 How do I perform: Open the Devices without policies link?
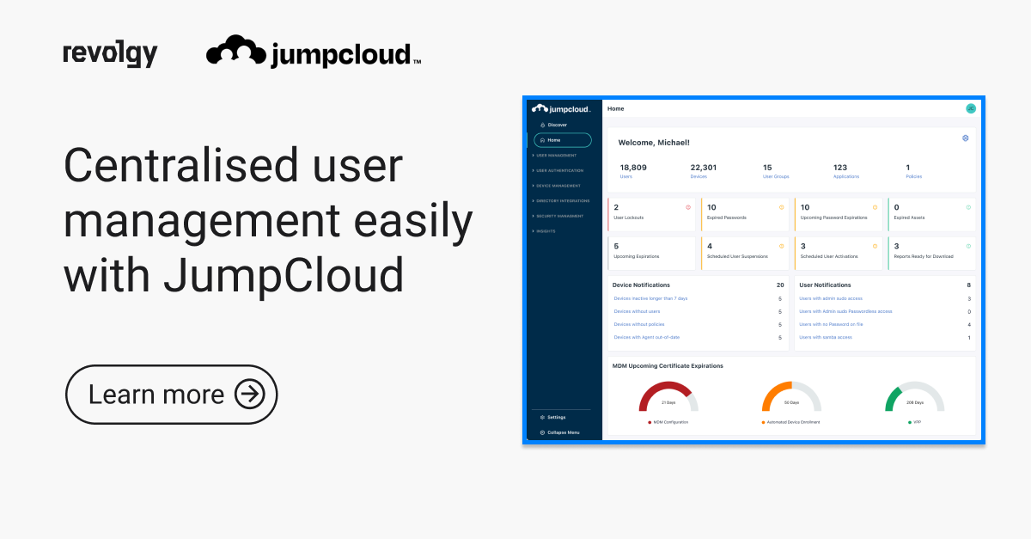click(638, 324)
